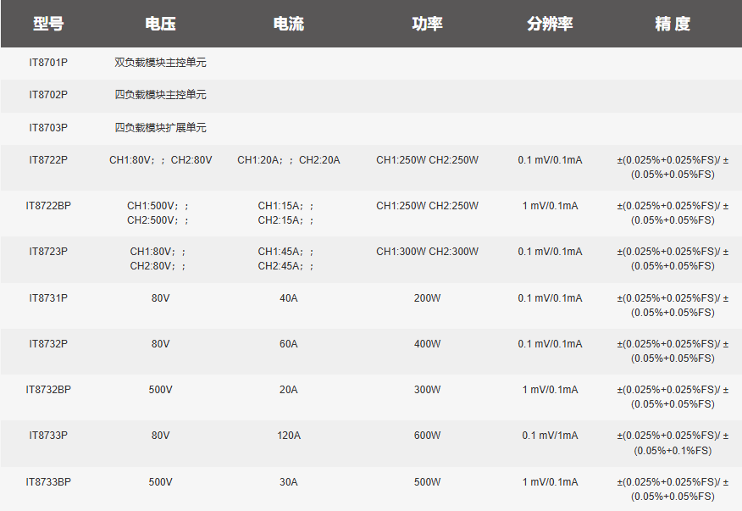Select the IT8732BP model cell
The height and width of the screenshot is (511, 742).
(48, 389)
